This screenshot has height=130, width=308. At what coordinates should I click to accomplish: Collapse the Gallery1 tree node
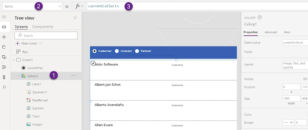tap(18, 76)
